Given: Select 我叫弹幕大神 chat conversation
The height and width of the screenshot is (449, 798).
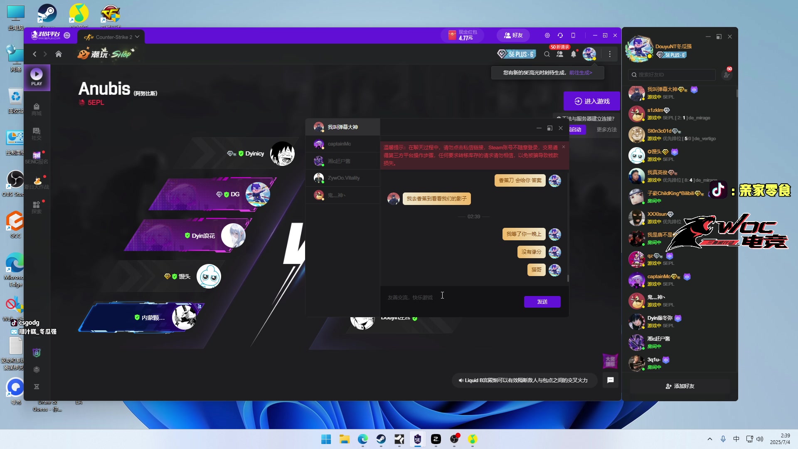Looking at the screenshot, I should tap(342, 127).
